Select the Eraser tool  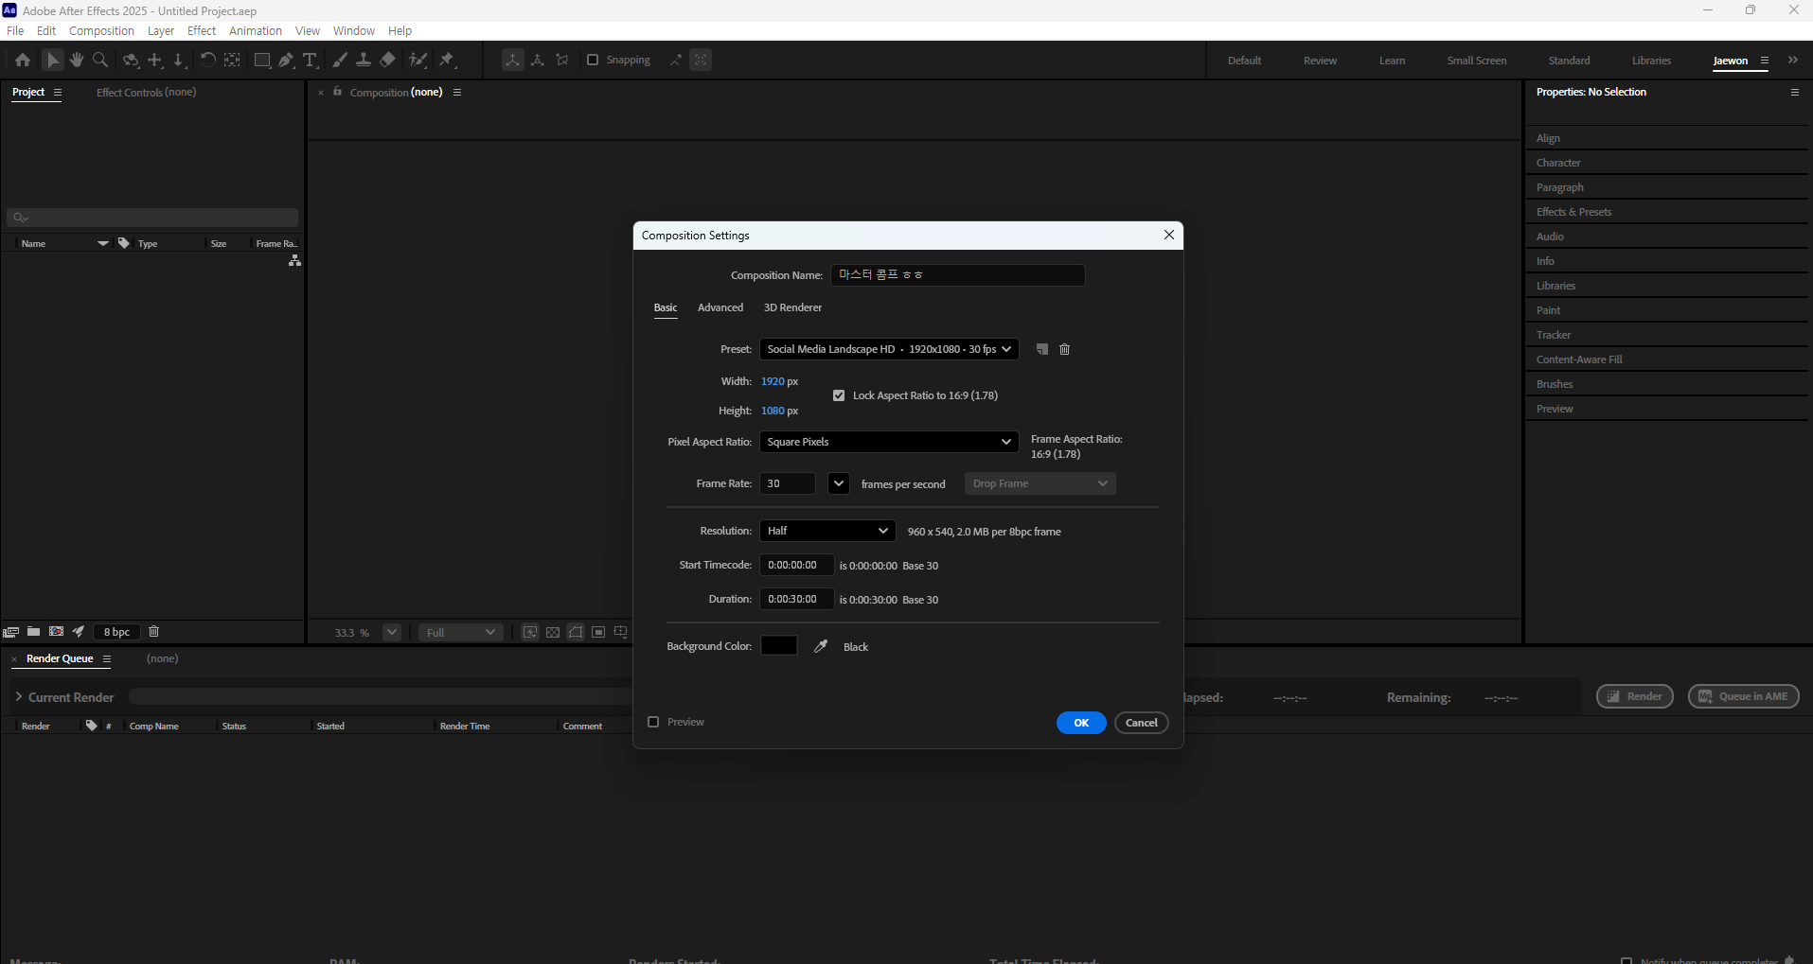387,60
